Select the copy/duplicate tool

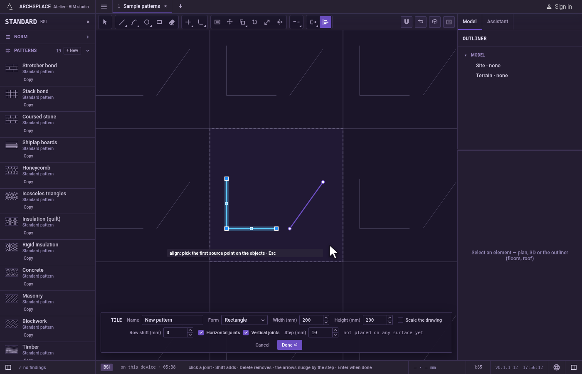(242, 22)
